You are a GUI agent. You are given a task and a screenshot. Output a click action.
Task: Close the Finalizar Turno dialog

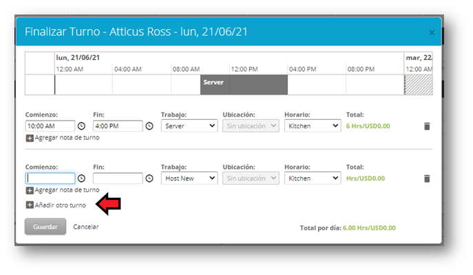coord(432,32)
